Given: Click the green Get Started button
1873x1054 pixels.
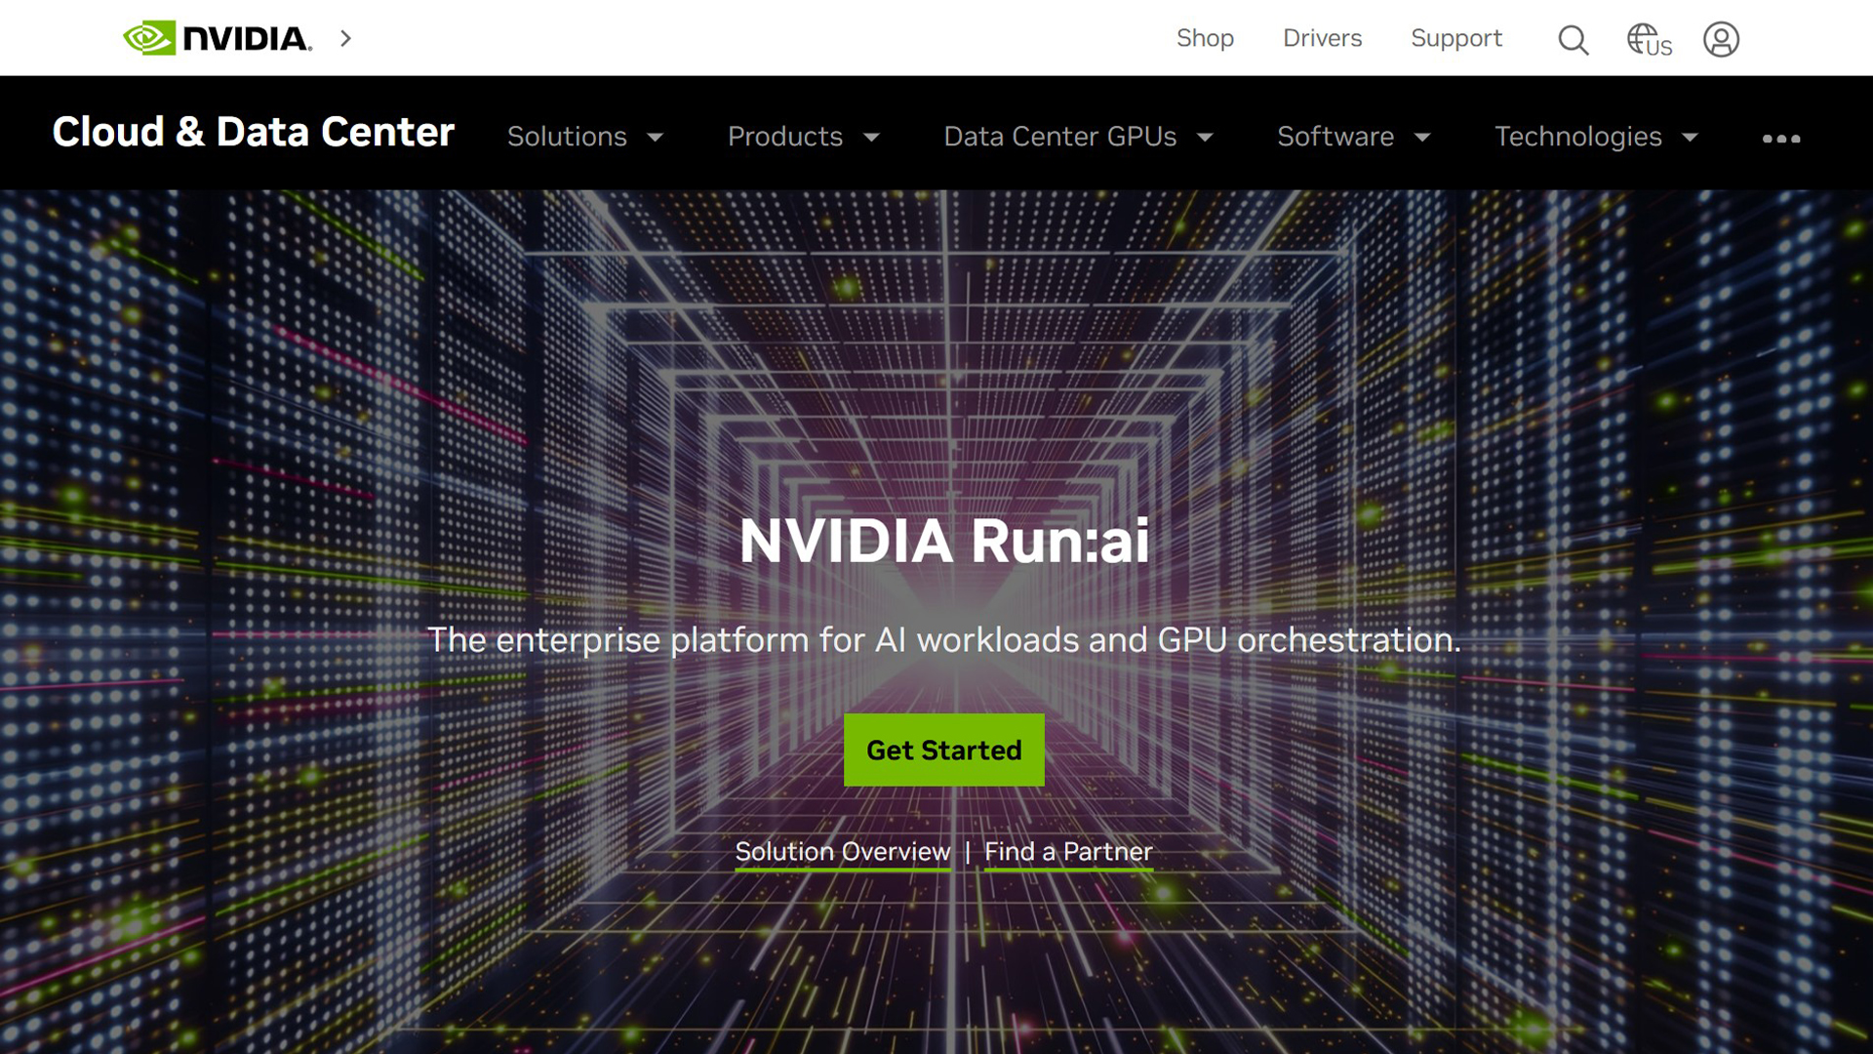Looking at the screenshot, I should [x=944, y=750].
